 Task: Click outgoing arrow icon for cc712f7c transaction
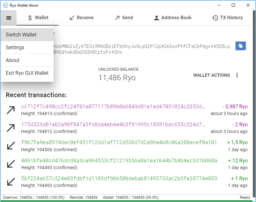pyautogui.click(x=11, y=110)
